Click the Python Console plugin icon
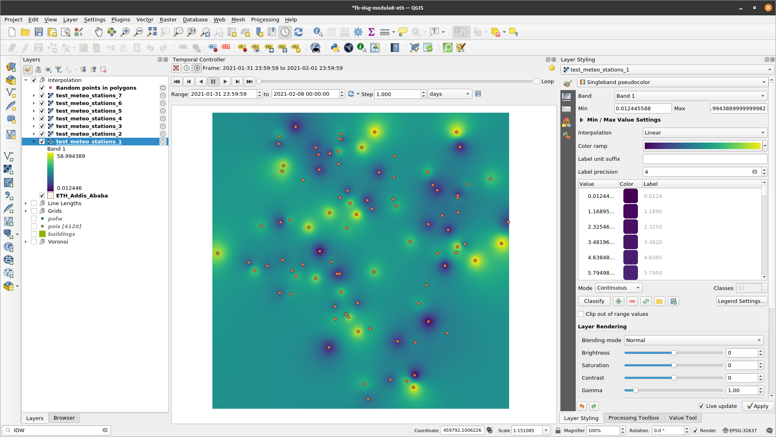Image resolution: width=776 pixels, height=437 pixels. (335, 48)
